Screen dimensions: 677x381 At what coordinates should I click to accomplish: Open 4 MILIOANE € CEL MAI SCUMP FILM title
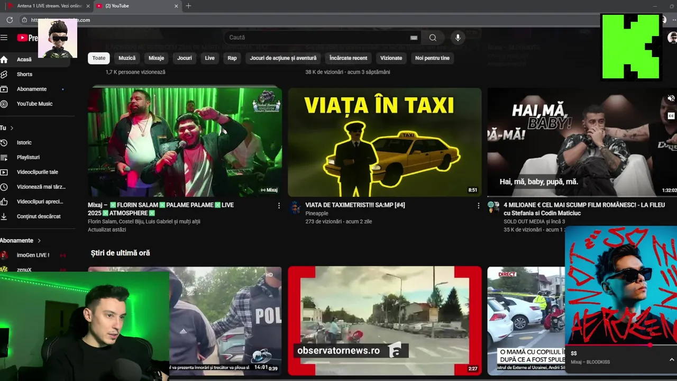[x=584, y=209]
